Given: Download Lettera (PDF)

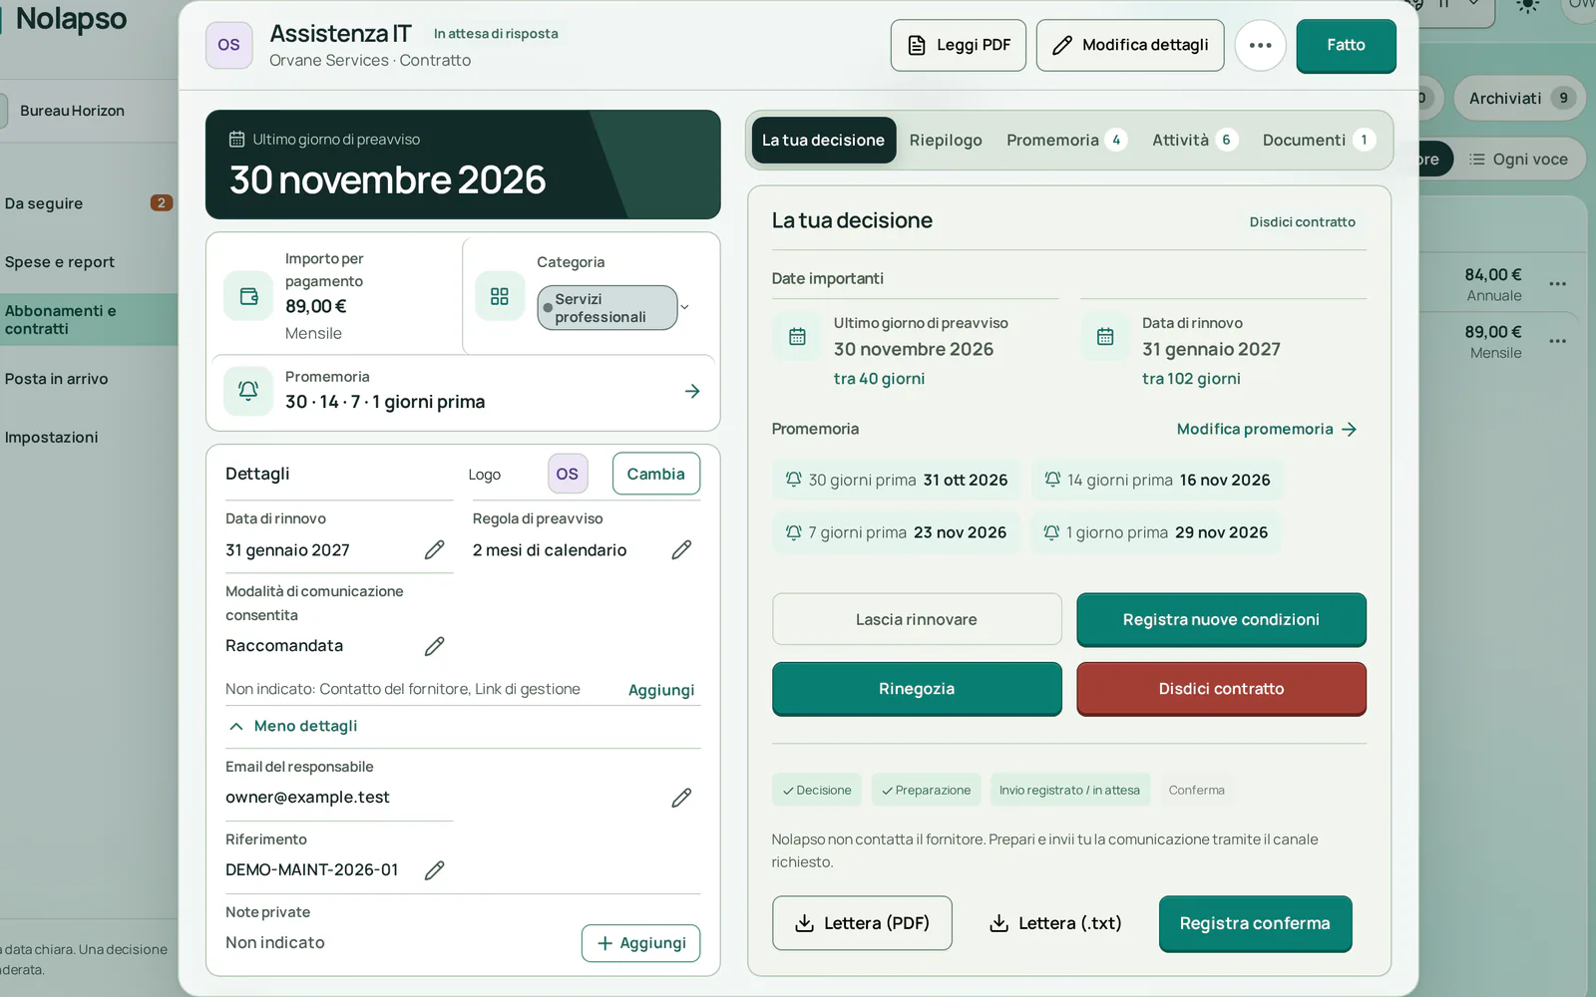Looking at the screenshot, I should (x=862, y=923).
